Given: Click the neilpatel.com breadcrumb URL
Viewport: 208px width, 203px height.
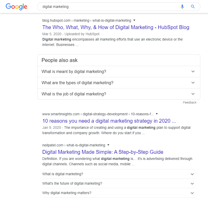Looking at the screenshot, I should tap(74, 145).
